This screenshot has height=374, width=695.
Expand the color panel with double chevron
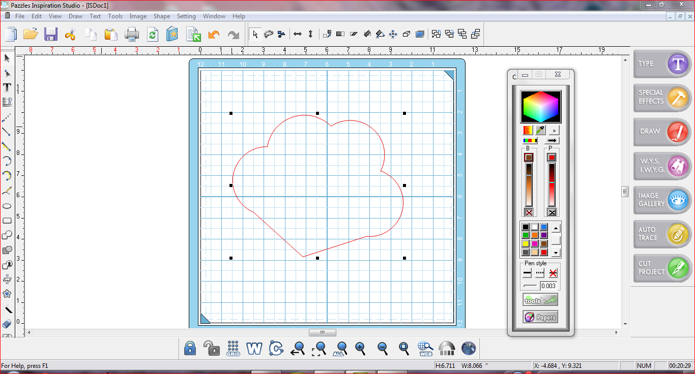(x=555, y=130)
